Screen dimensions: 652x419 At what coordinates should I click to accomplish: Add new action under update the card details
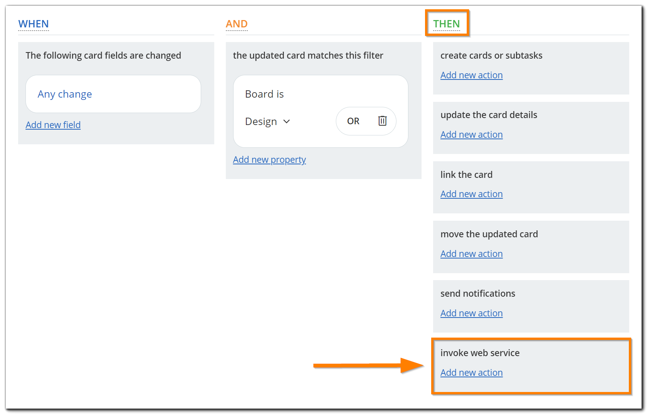471,134
